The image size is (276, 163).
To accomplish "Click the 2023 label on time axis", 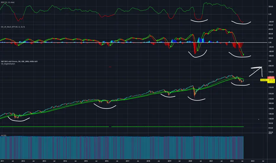I will 253,161.
